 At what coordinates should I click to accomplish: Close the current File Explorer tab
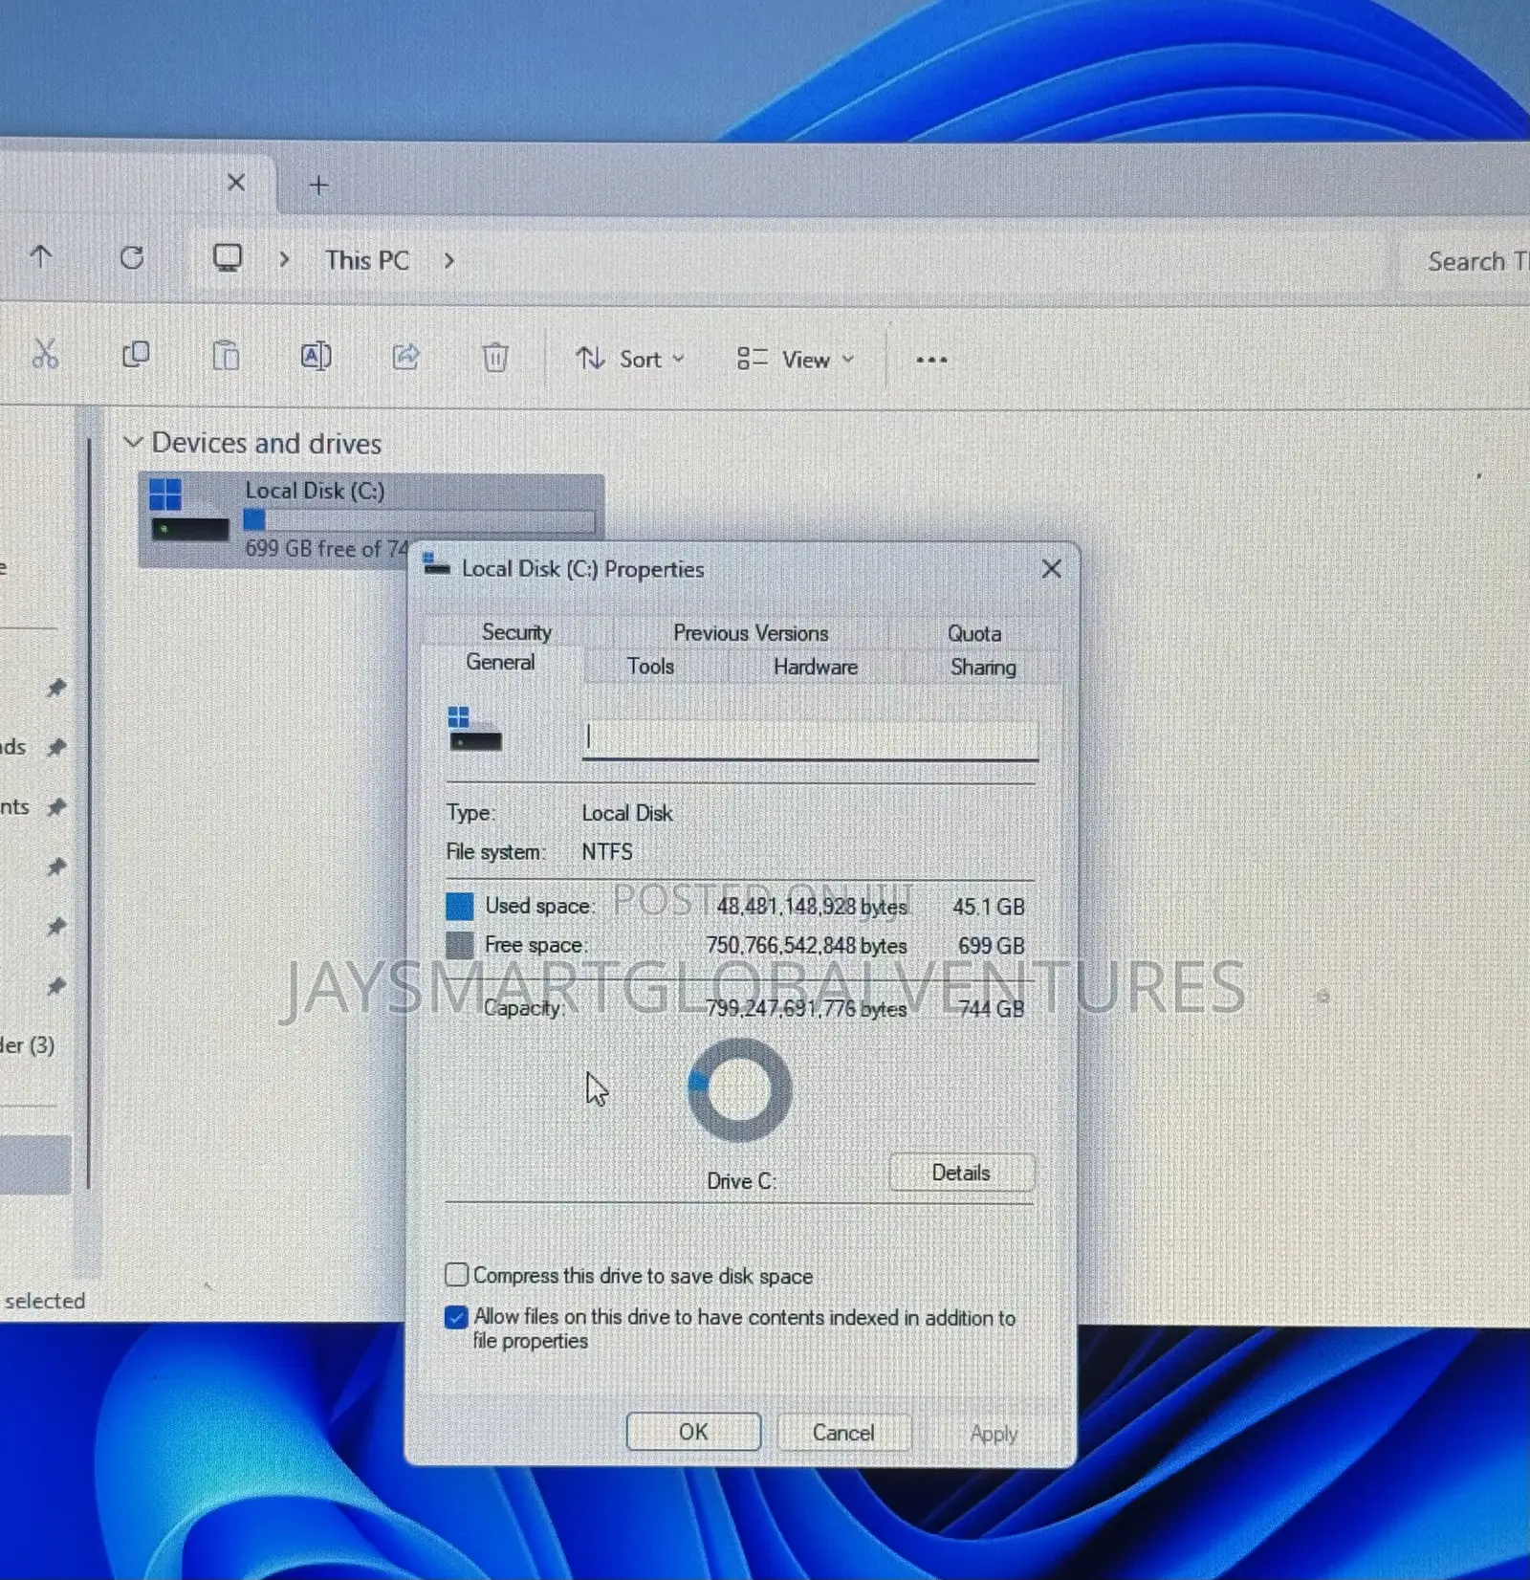[236, 183]
